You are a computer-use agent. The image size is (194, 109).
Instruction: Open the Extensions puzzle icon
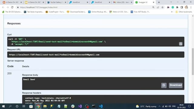click(x=177, y=7)
